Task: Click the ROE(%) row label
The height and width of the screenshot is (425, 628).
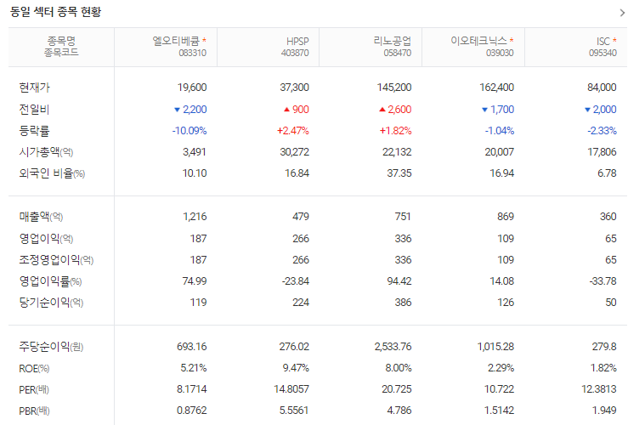Action: (34, 369)
